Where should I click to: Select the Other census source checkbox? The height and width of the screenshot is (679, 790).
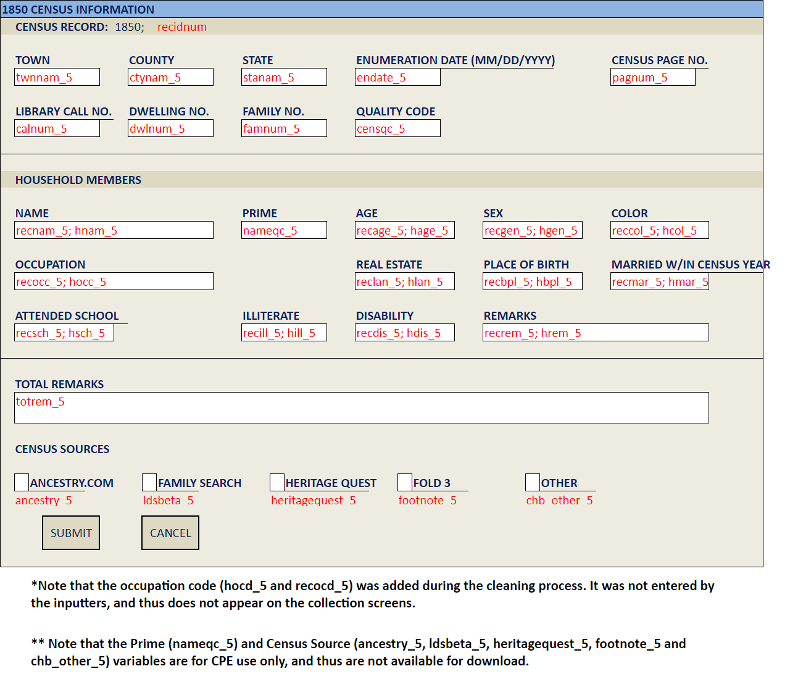coord(533,482)
